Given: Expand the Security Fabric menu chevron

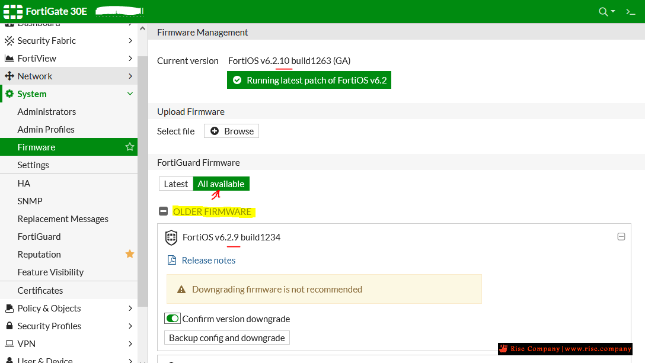Looking at the screenshot, I should [130, 41].
